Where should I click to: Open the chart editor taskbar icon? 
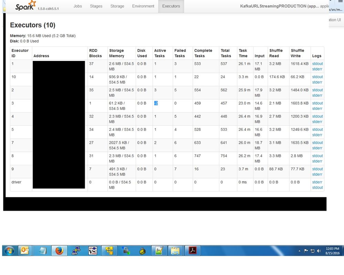pos(159,251)
